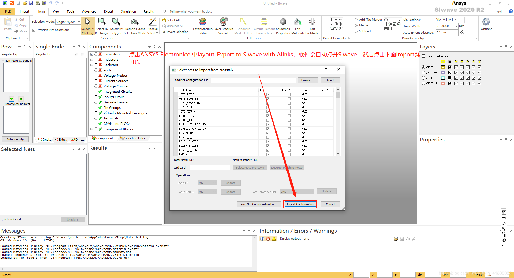
Task: Open the Options gear
Action: pyautogui.click(x=486, y=24)
